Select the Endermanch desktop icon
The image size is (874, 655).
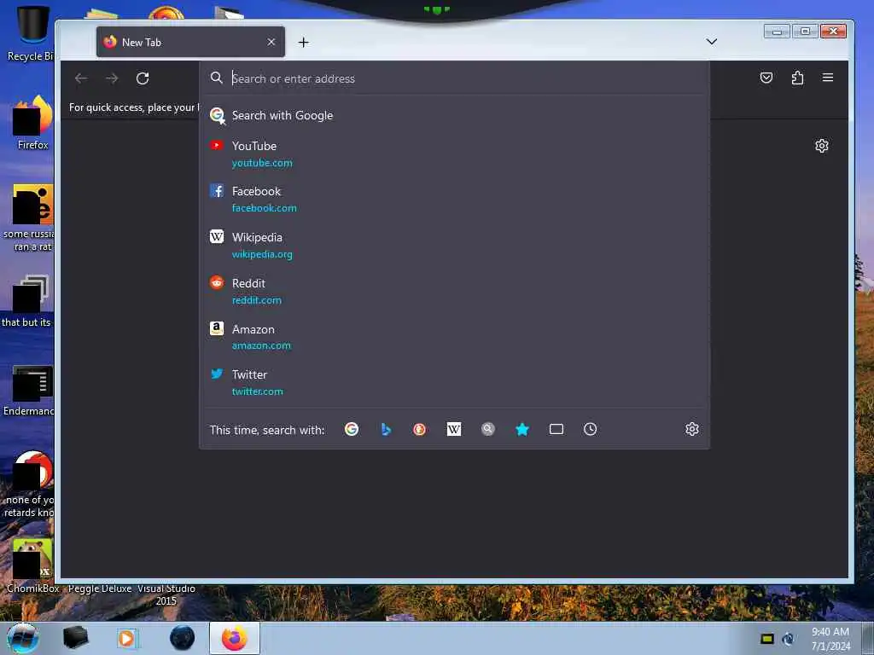pos(29,390)
